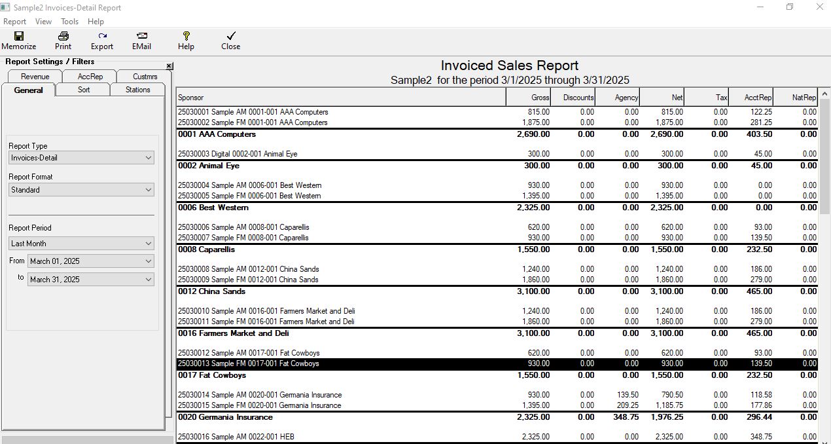Expand the Report Format dropdown
The image size is (831, 444).
point(149,190)
